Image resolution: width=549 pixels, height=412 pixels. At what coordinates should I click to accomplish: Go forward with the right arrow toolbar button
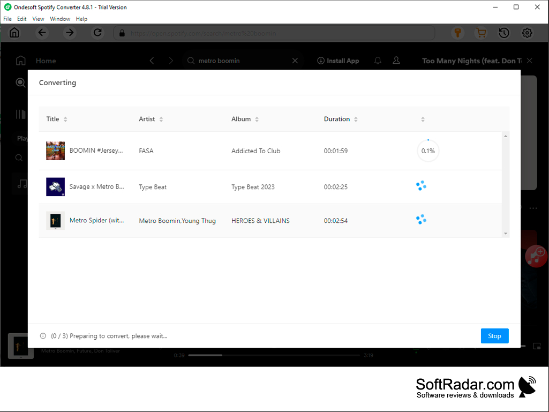click(70, 33)
